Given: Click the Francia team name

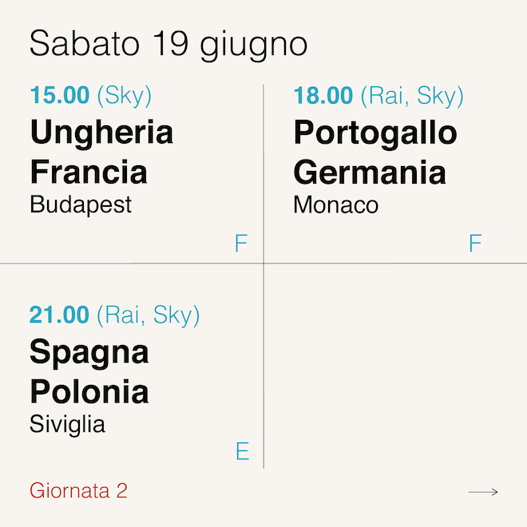Looking at the screenshot, I should tap(89, 172).
